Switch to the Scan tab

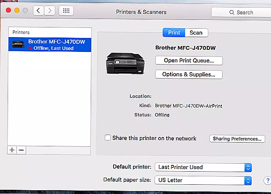coord(196,32)
